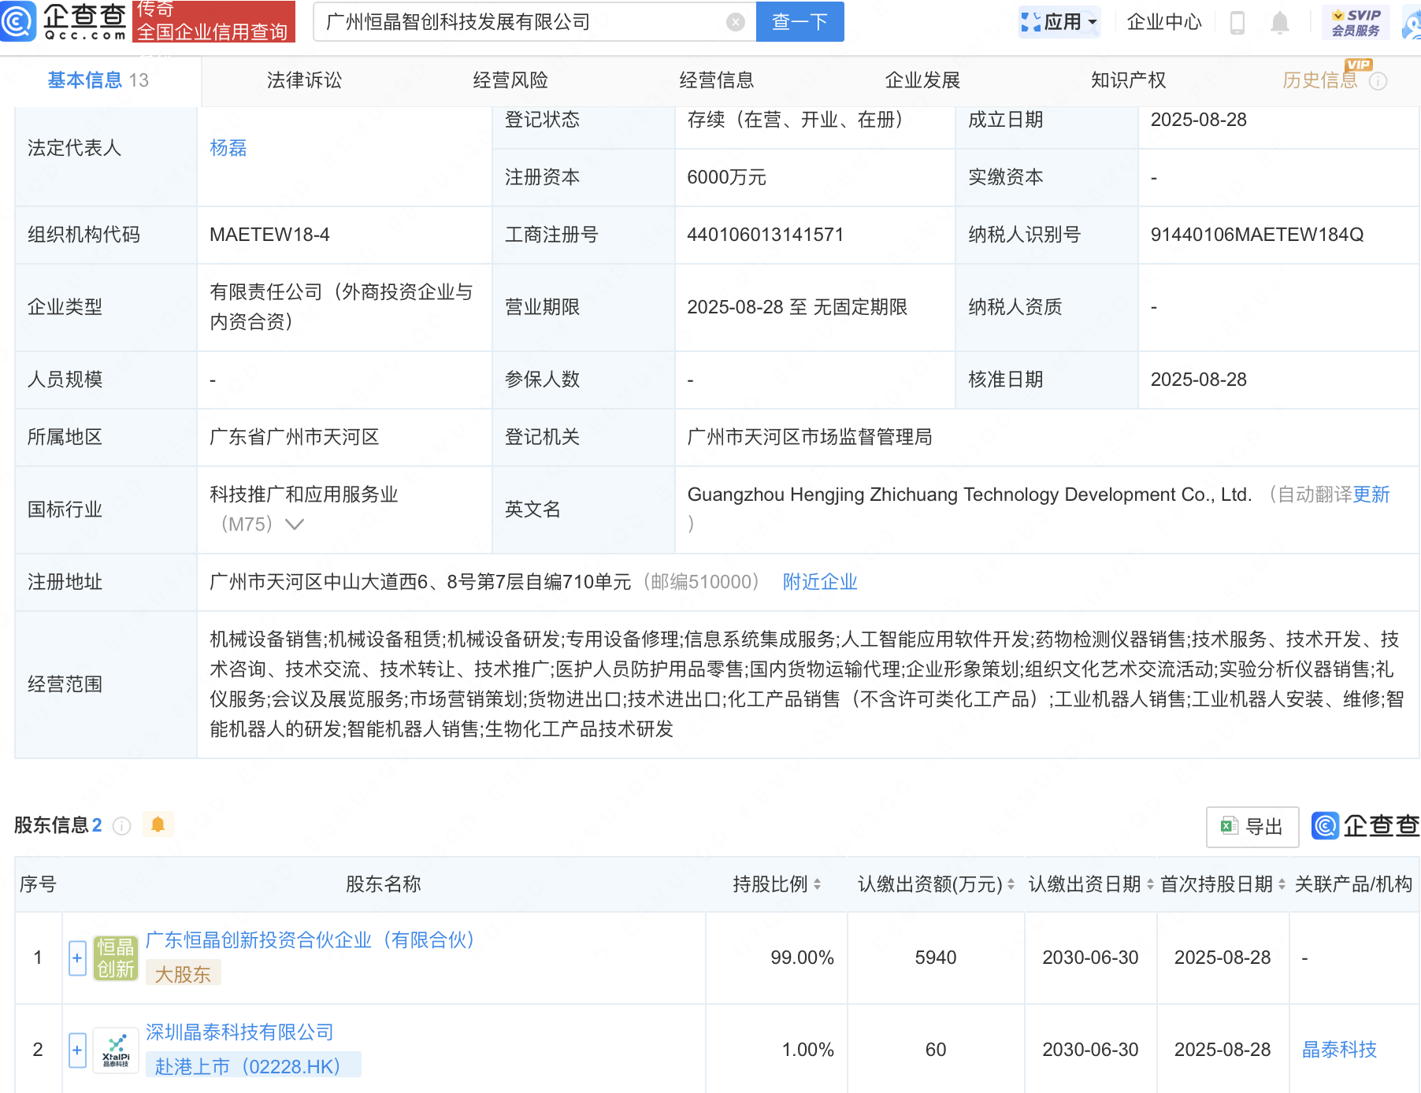Click 全国企业信用查询 red banner
Viewport: 1421px width, 1093px height.
click(213, 21)
